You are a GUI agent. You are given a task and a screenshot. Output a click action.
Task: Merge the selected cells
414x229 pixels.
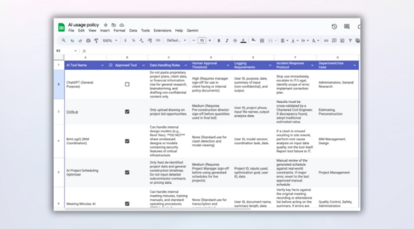pos(270,41)
